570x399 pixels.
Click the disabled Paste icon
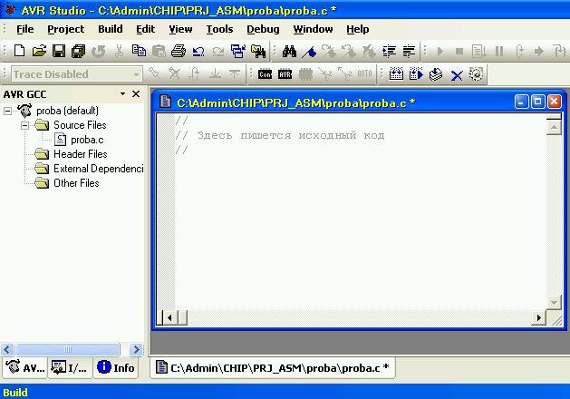coord(159,51)
